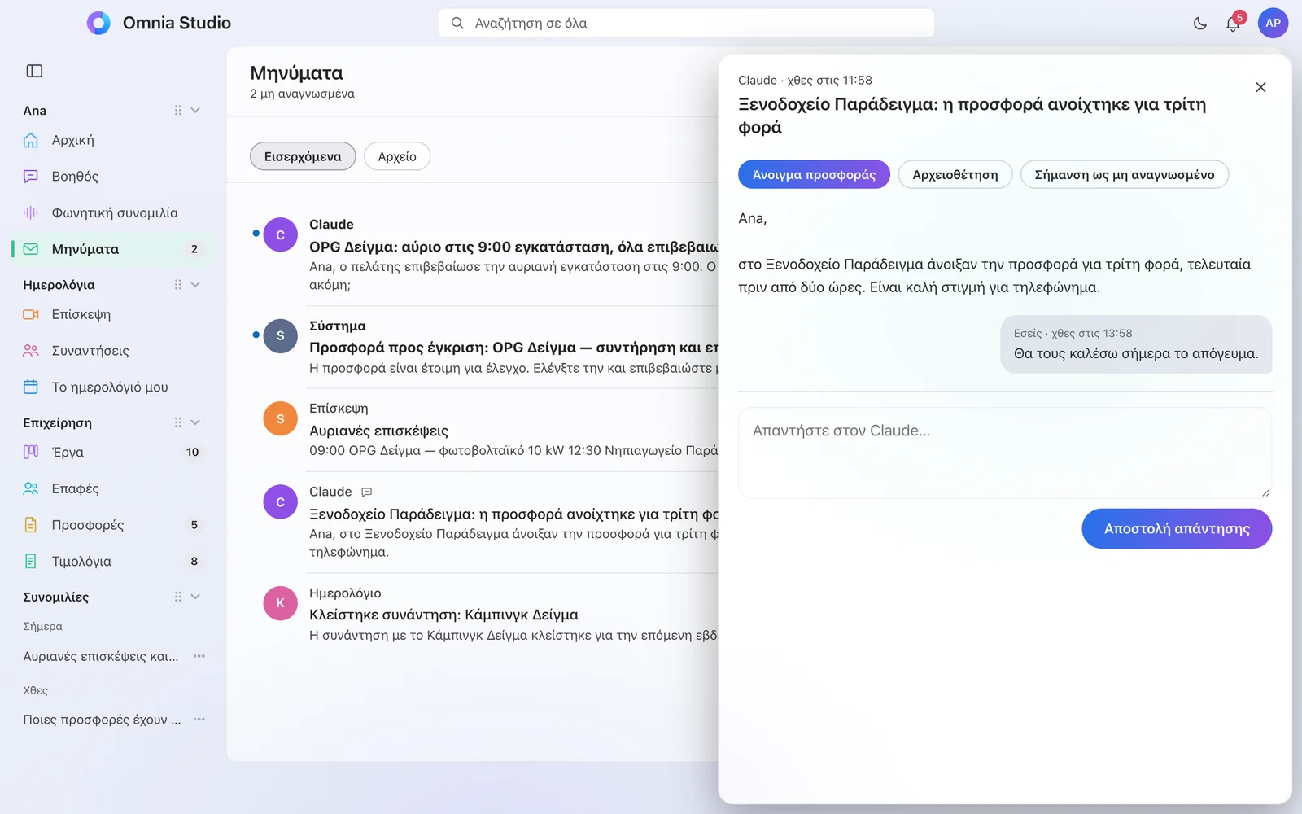Switch to Εισερχόμενα tab

[x=303, y=156]
